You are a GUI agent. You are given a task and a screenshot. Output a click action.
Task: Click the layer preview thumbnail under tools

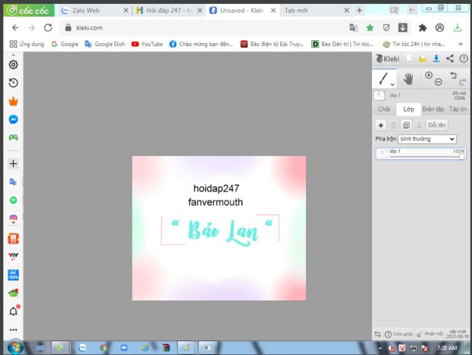pos(379,95)
